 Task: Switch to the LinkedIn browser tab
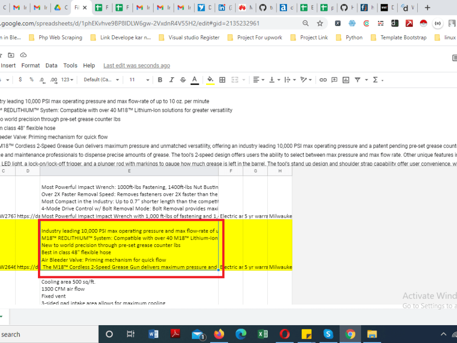coord(225,8)
